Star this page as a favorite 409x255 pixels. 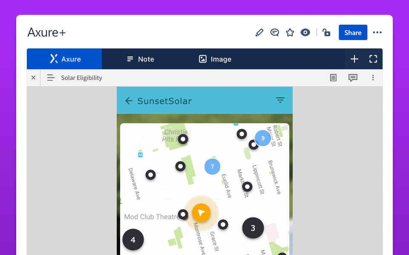290,33
